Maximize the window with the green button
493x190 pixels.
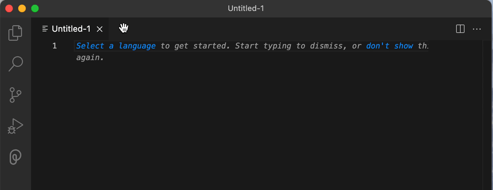[x=35, y=8]
